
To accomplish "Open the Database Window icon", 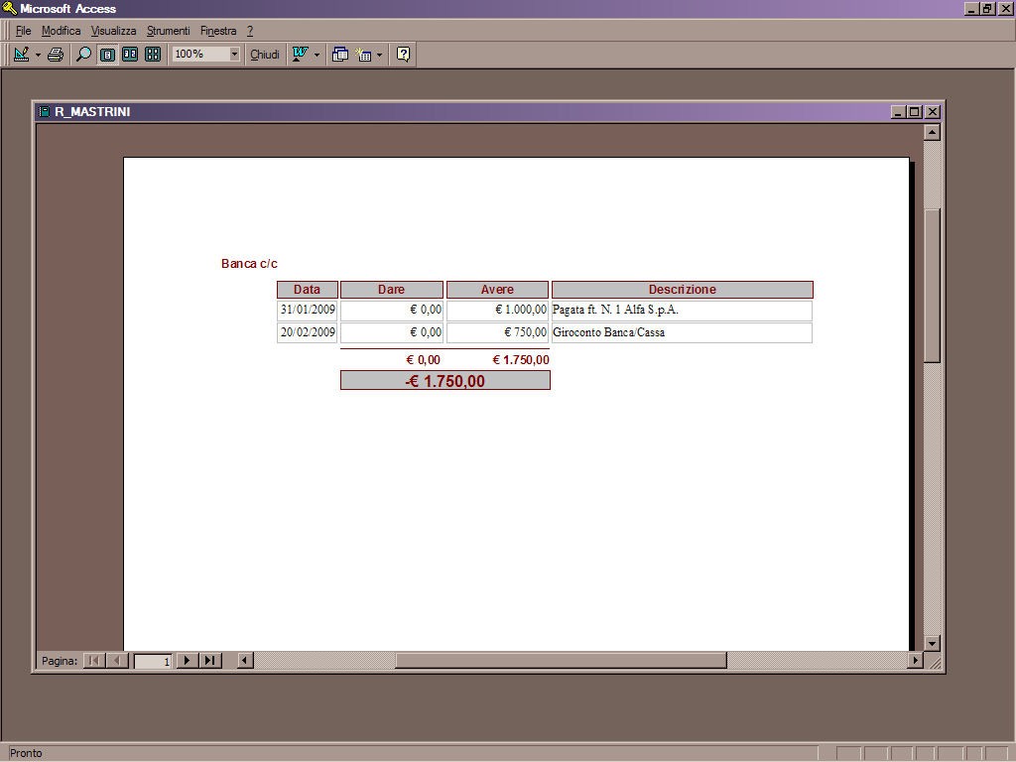I will pyautogui.click(x=340, y=55).
